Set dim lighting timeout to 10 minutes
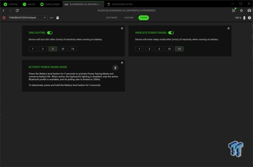 tap(62, 49)
